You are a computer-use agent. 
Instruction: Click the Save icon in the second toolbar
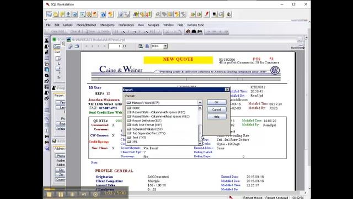point(90,32)
